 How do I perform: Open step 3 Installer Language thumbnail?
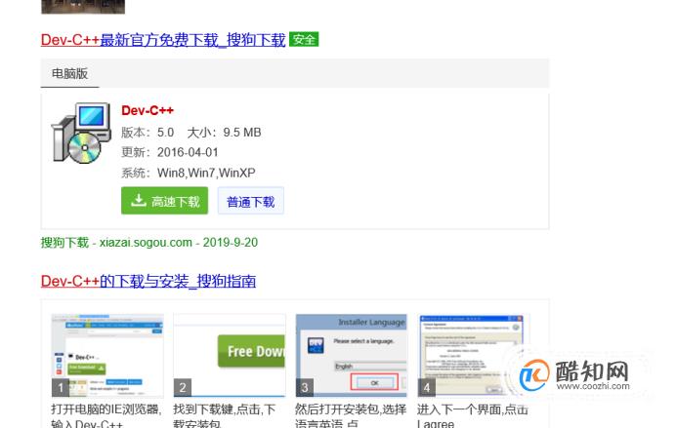pyautogui.click(x=352, y=355)
